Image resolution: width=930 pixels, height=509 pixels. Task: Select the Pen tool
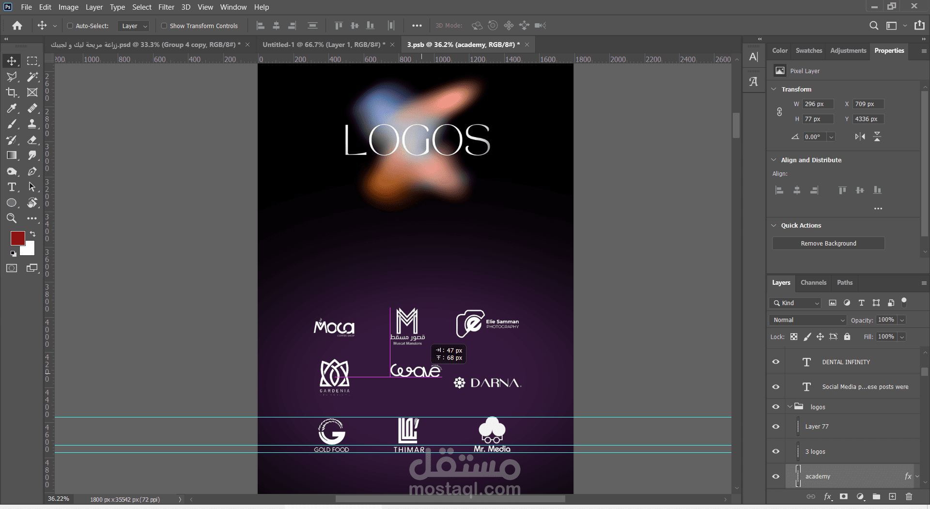32,171
